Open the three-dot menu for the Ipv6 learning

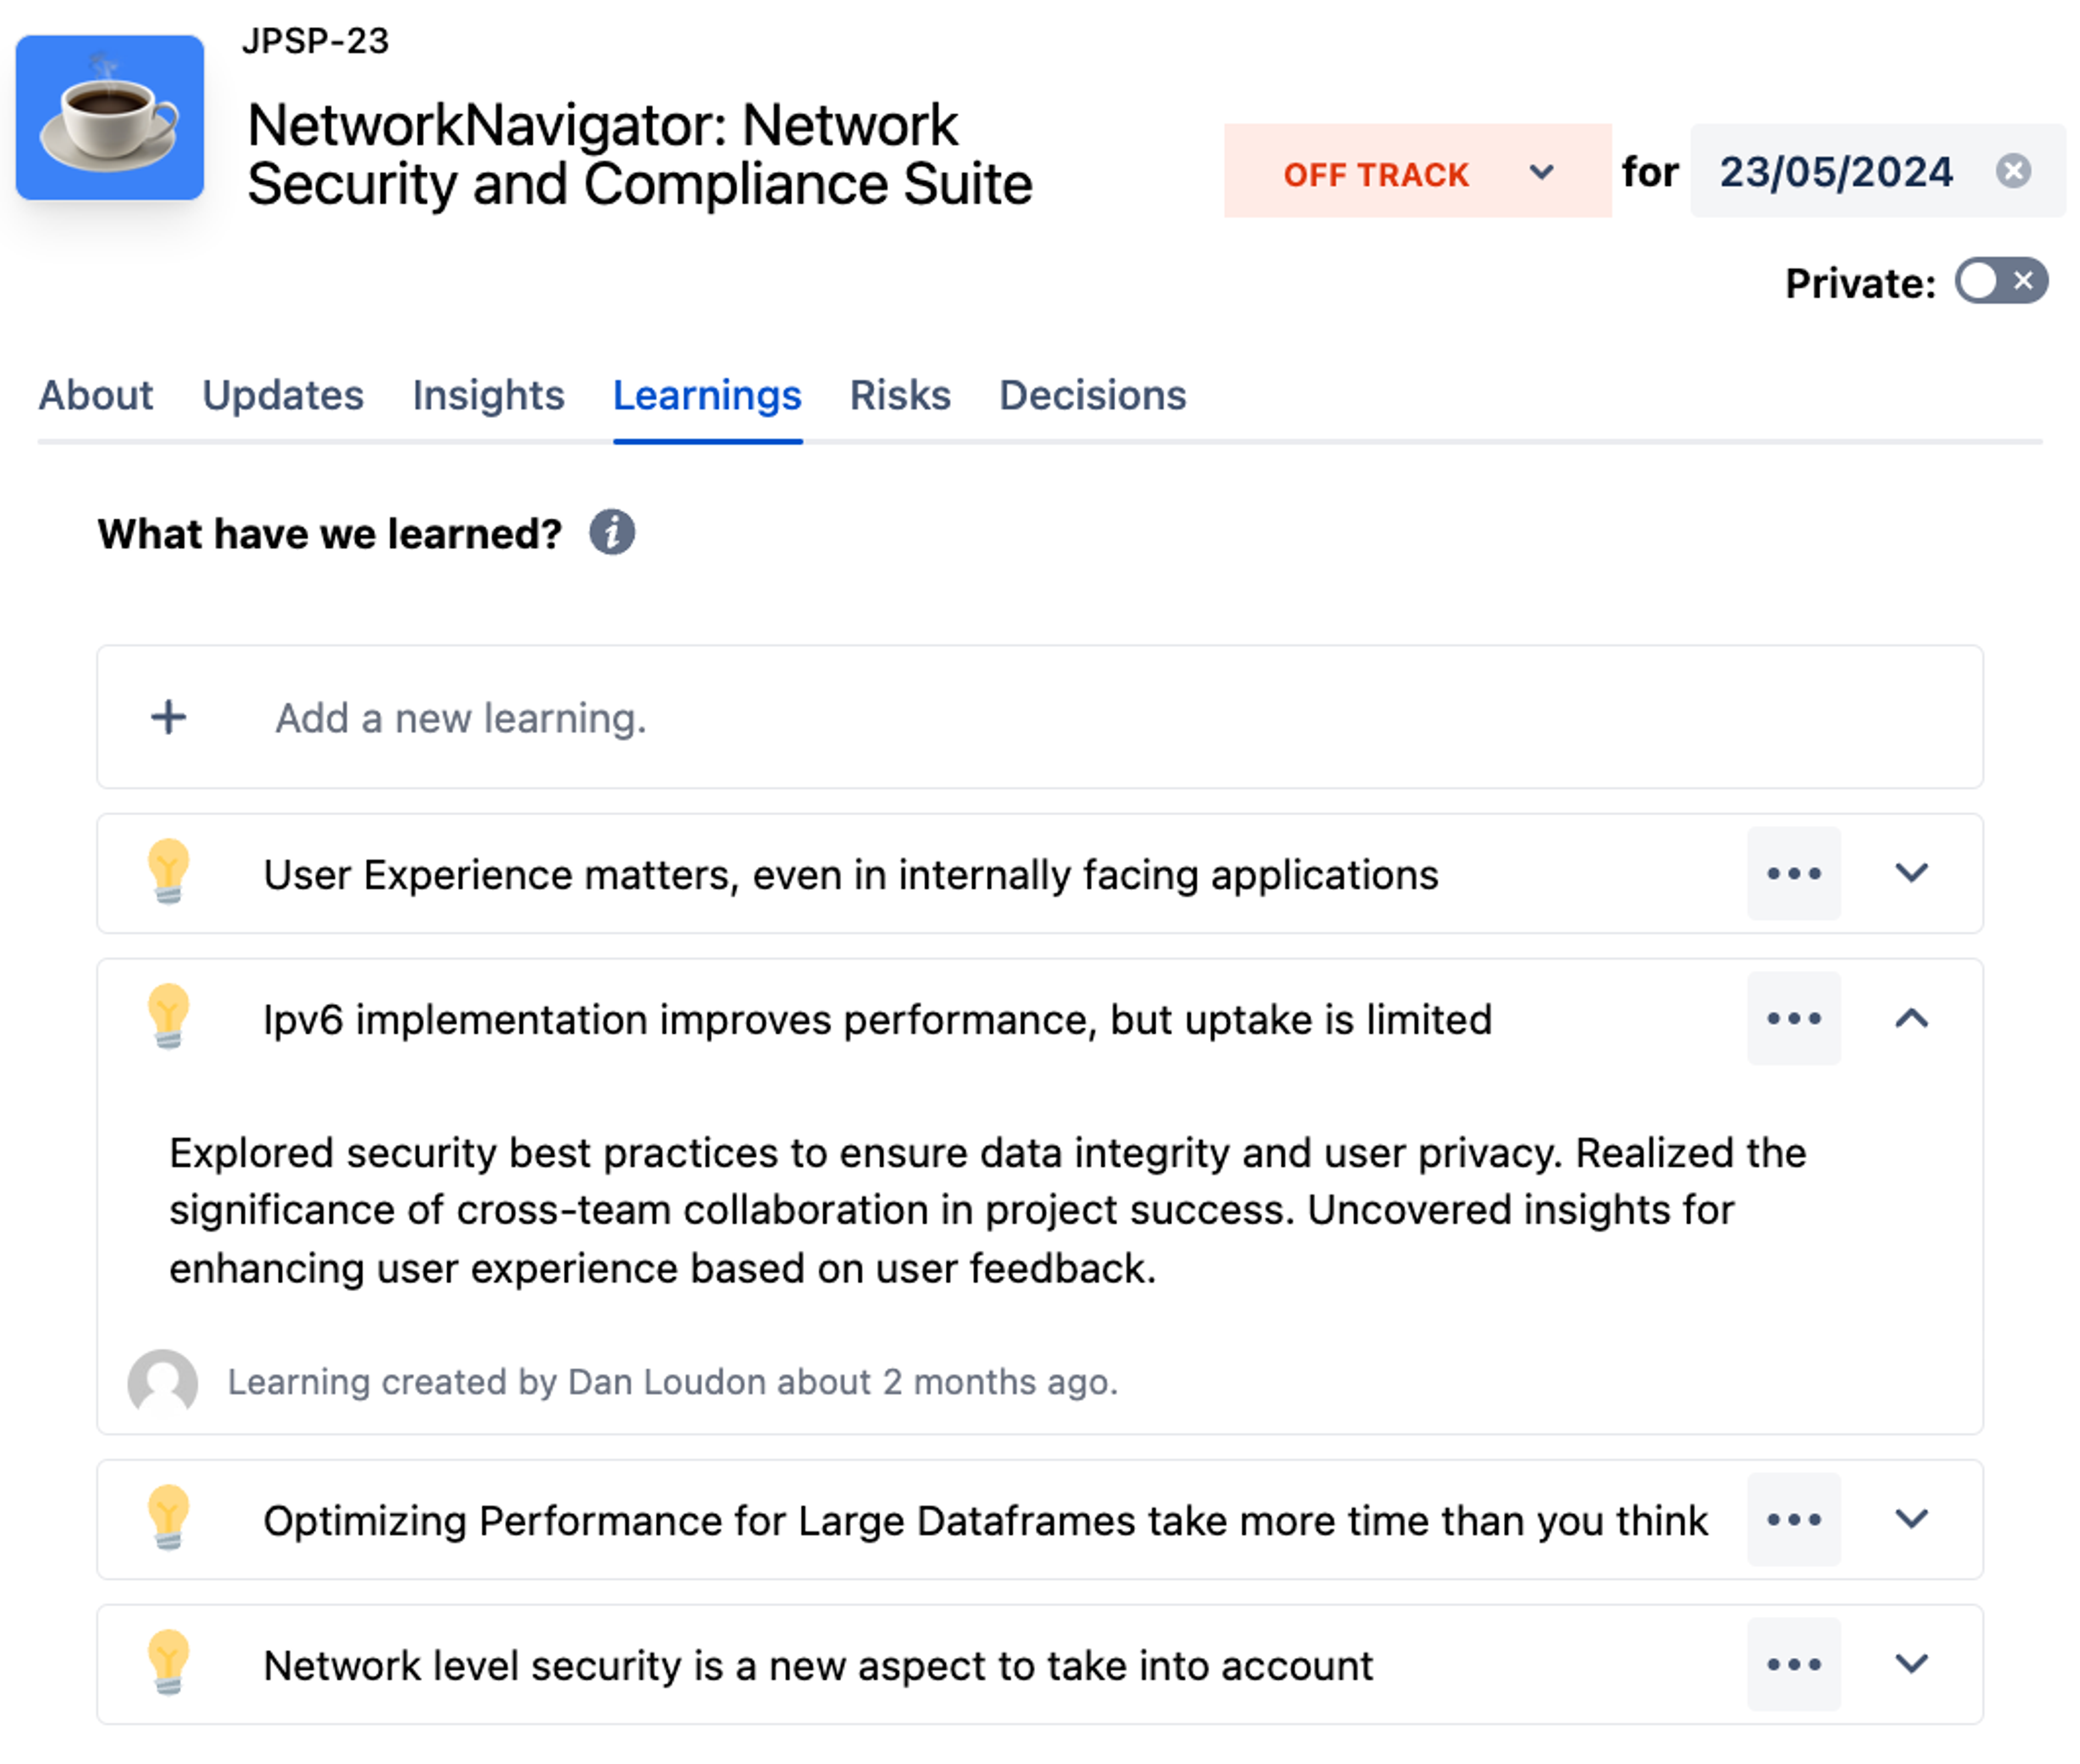tap(1793, 1018)
